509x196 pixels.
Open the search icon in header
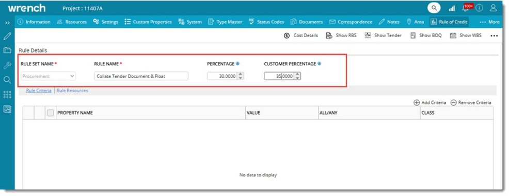click(434, 8)
